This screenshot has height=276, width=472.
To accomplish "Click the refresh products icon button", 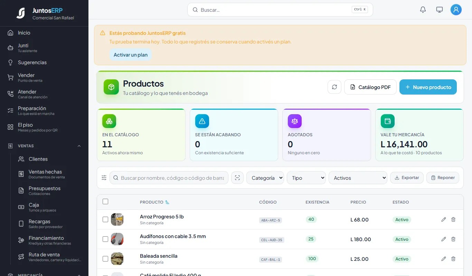I will coord(334,87).
